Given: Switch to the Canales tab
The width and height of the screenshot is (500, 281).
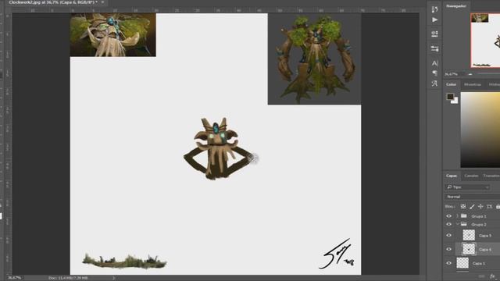Looking at the screenshot, I should pos(471,176).
